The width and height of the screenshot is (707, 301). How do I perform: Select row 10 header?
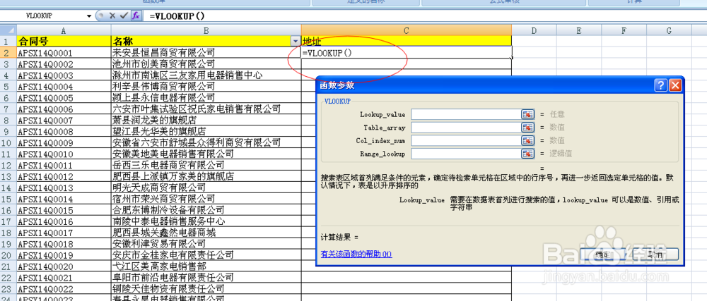[8, 143]
